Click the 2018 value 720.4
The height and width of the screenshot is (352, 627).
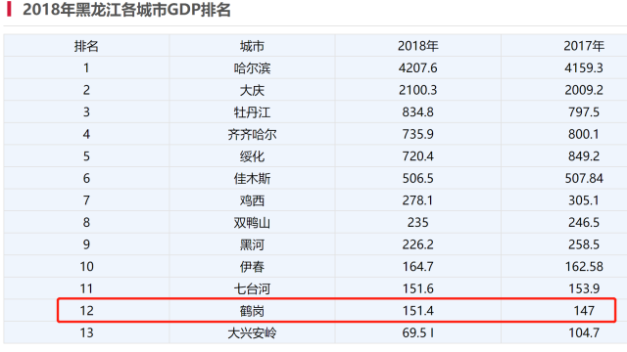[x=418, y=156]
